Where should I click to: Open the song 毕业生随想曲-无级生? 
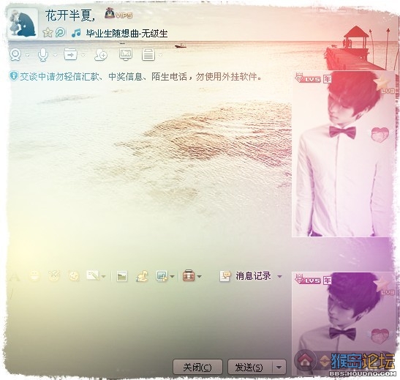(127, 34)
